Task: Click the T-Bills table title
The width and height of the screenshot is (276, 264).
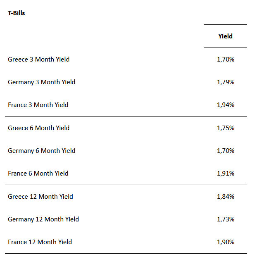Action: [17, 13]
